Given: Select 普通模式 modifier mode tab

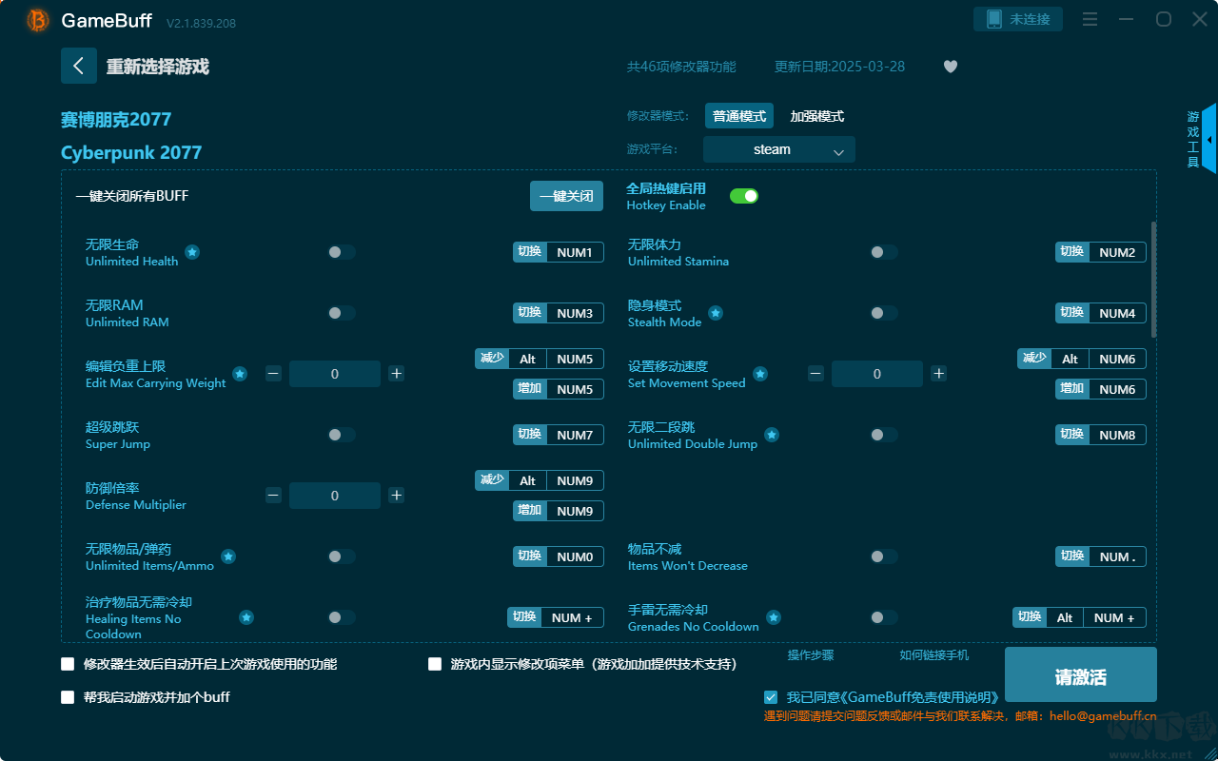Looking at the screenshot, I should [x=739, y=116].
